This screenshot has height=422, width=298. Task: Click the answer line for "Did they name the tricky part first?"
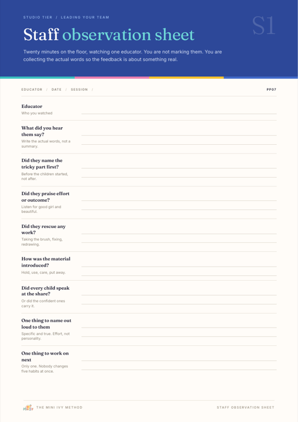(x=179, y=168)
